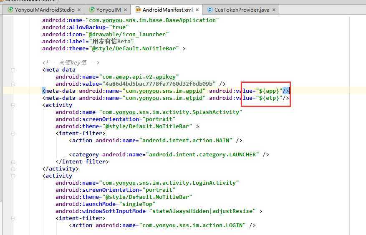Viewport: 366px width, 235px height.
Task: Switch to the YonyouIM tab
Action: (109, 10)
